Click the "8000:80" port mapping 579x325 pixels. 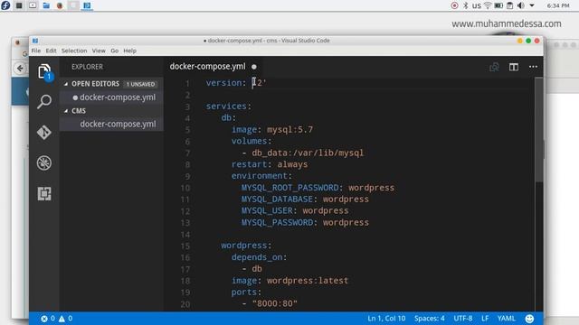pyautogui.click(x=275, y=303)
